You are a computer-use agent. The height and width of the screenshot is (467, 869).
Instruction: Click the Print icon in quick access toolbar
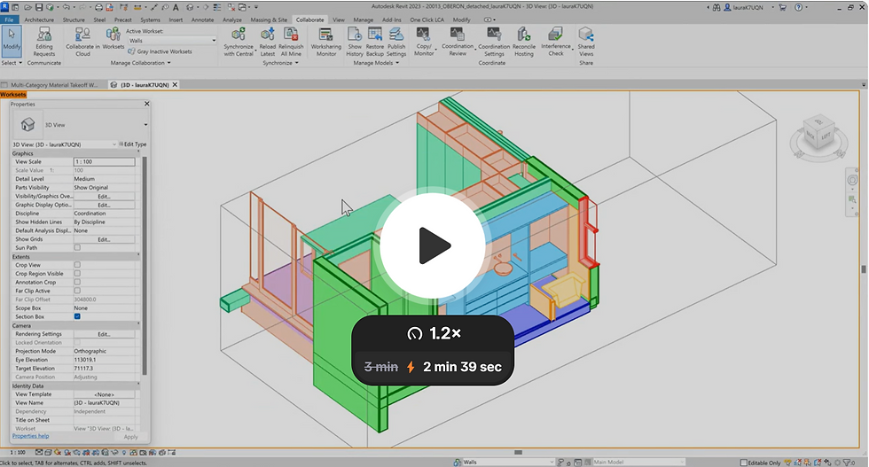98,7
